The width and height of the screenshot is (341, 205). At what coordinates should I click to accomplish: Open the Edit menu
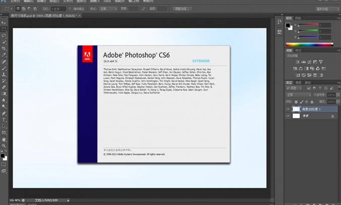click(x=28, y=1)
